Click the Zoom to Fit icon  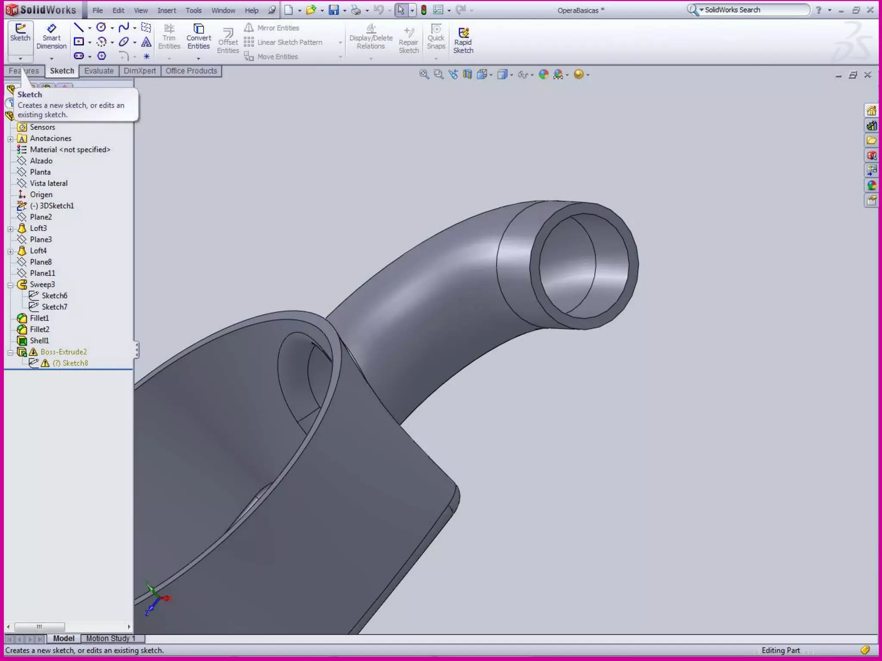point(424,74)
